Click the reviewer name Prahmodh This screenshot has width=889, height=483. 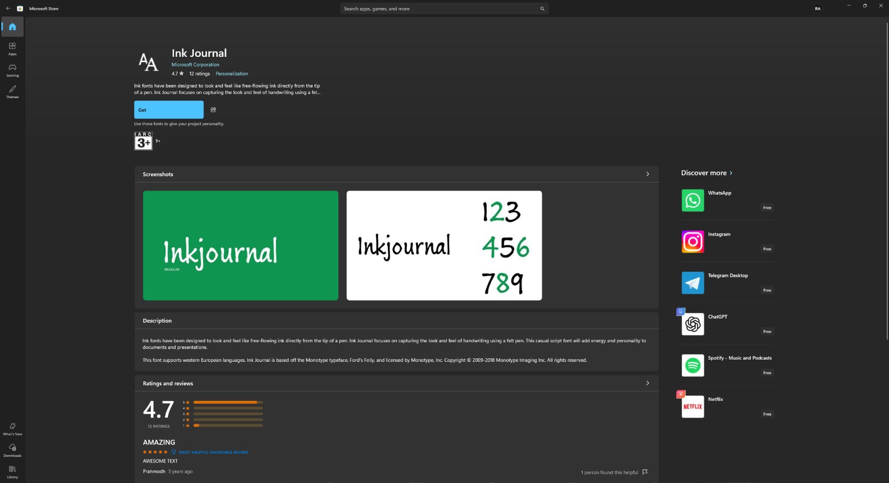tap(154, 471)
